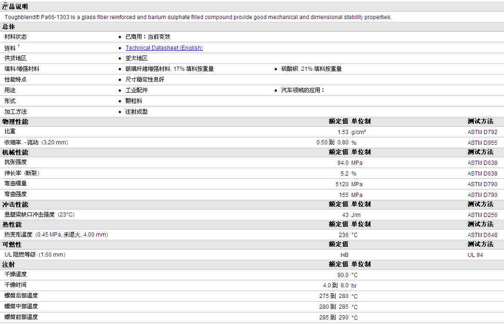Click the 材料状态 row label

(15, 37)
